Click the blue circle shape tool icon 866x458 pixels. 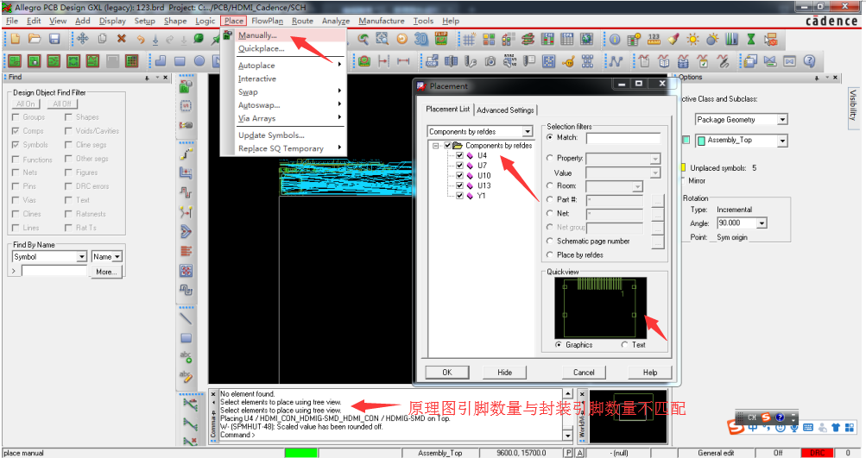point(199,60)
